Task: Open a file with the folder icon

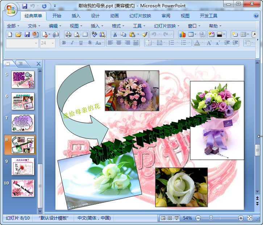Action: pyautogui.click(x=18, y=34)
